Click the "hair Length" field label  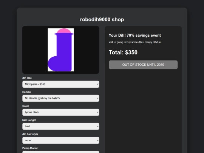click(29, 120)
